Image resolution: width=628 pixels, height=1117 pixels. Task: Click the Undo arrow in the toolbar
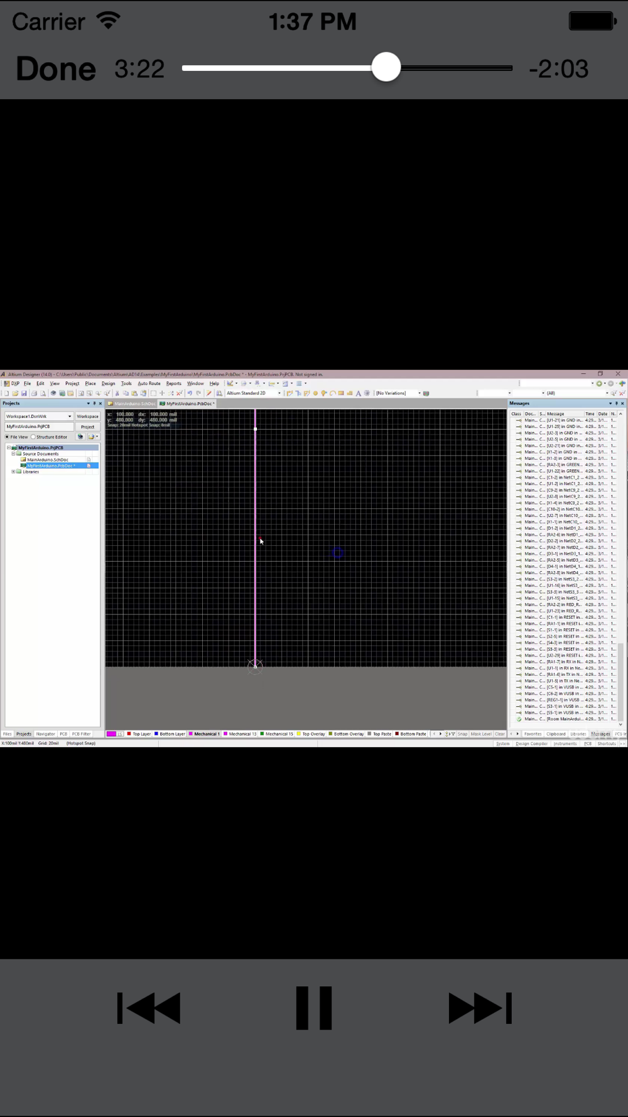190,393
